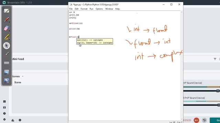Click the y=33.99 assignment line
220x123 pixels.
pyautogui.click(x=74, y=15)
